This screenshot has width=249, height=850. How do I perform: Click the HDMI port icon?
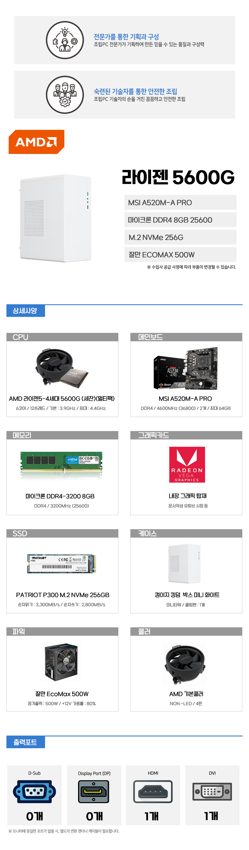153,791
